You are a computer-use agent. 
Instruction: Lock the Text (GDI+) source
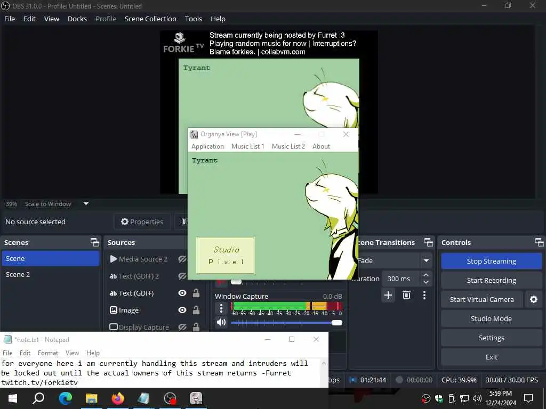(x=196, y=293)
